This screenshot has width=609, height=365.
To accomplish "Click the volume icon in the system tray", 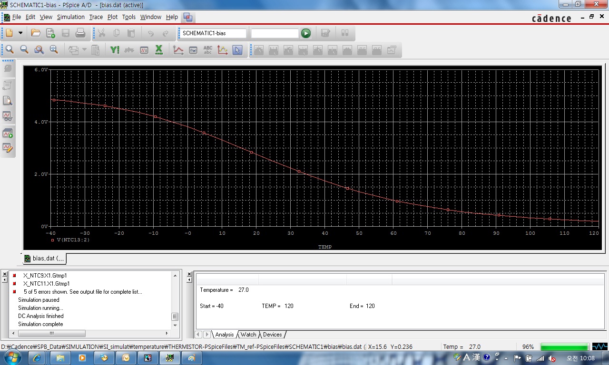I will pyautogui.click(x=552, y=358).
